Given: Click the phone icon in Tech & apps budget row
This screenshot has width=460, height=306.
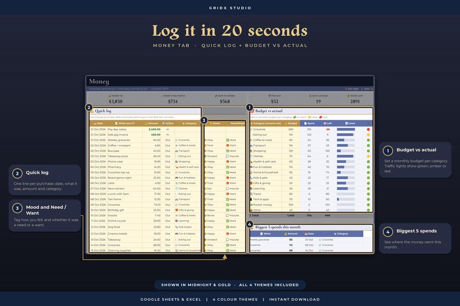Looking at the screenshot, I should tap(251, 199).
